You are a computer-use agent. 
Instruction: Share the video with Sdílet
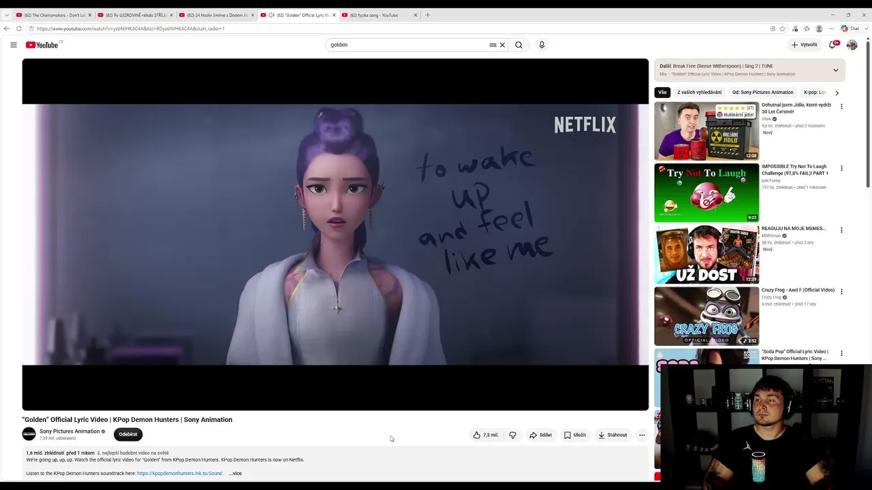point(541,435)
